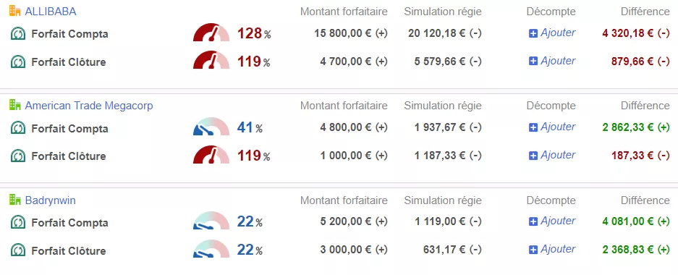Click Ajouter for Badrynwin Forfait Clôture
The image size is (678, 275).
click(558, 250)
